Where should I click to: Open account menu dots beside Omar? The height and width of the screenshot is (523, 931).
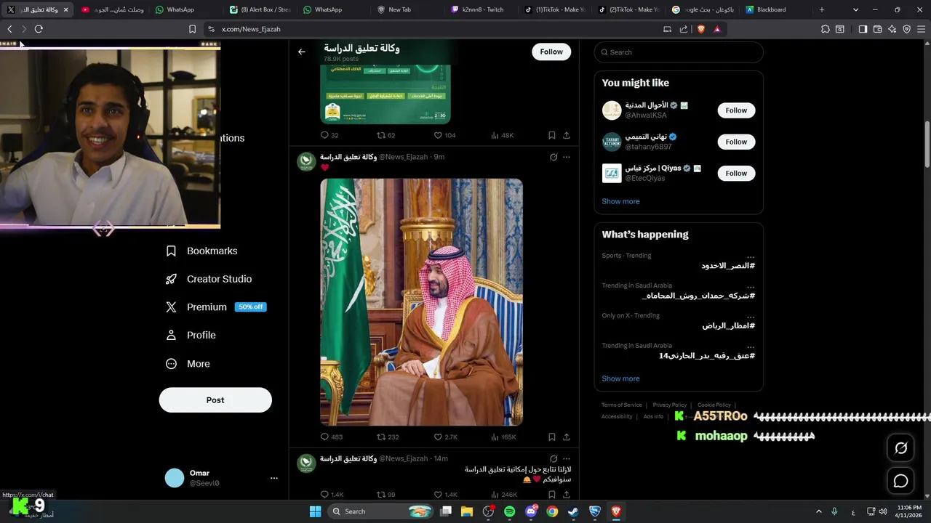[x=274, y=478]
